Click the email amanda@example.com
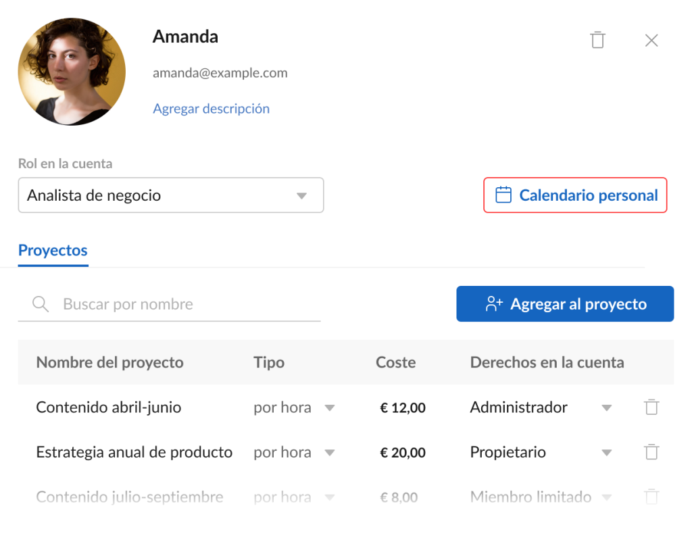 (x=220, y=73)
